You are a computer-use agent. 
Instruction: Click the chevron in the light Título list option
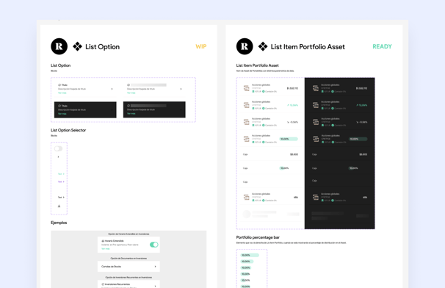[112, 89]
